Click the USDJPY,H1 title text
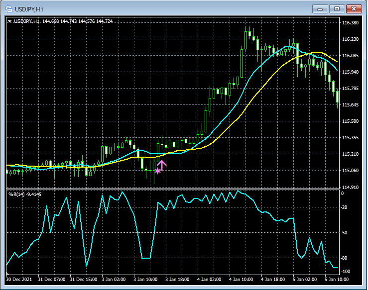The width and height of the screenshot is (368, 290). point(29,9)
